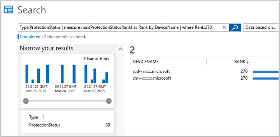Click the rank bar for cmx-xxxxx.microsoft
Screen dimensions: 280x137
pyautogui.click(x=266, y=78)
